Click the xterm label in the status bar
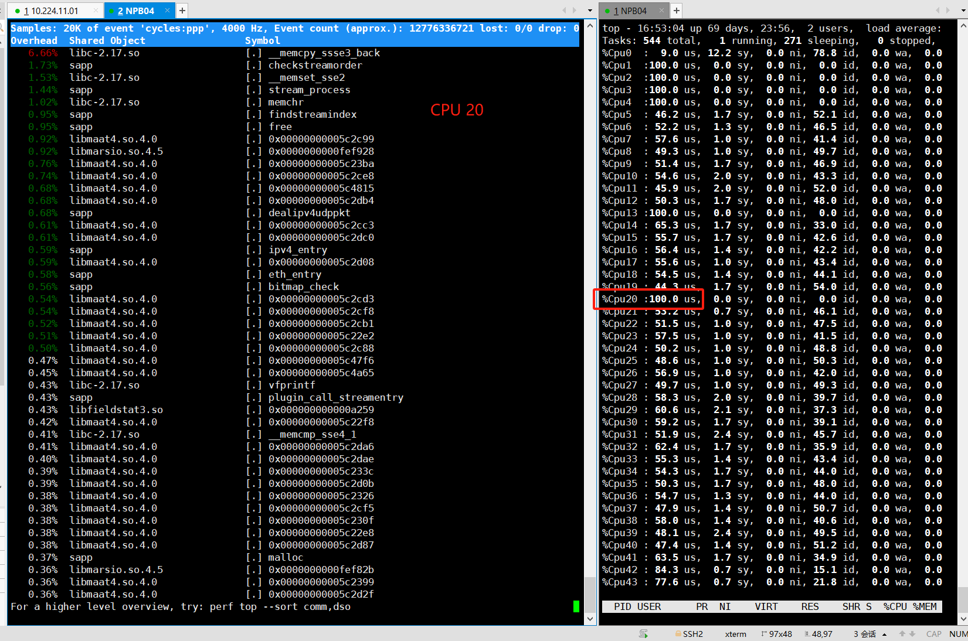This screenshot has width=968, height=641. click(735, 634)
